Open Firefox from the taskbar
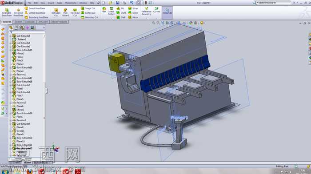Screen dimensions: 311x174 pyautogui.click(x=30, y=171)
